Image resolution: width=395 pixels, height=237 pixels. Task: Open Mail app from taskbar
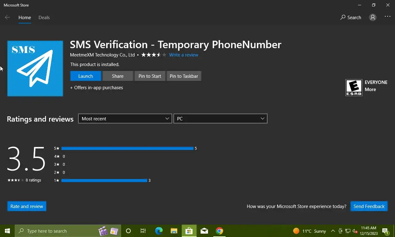(x=204, y=231)
